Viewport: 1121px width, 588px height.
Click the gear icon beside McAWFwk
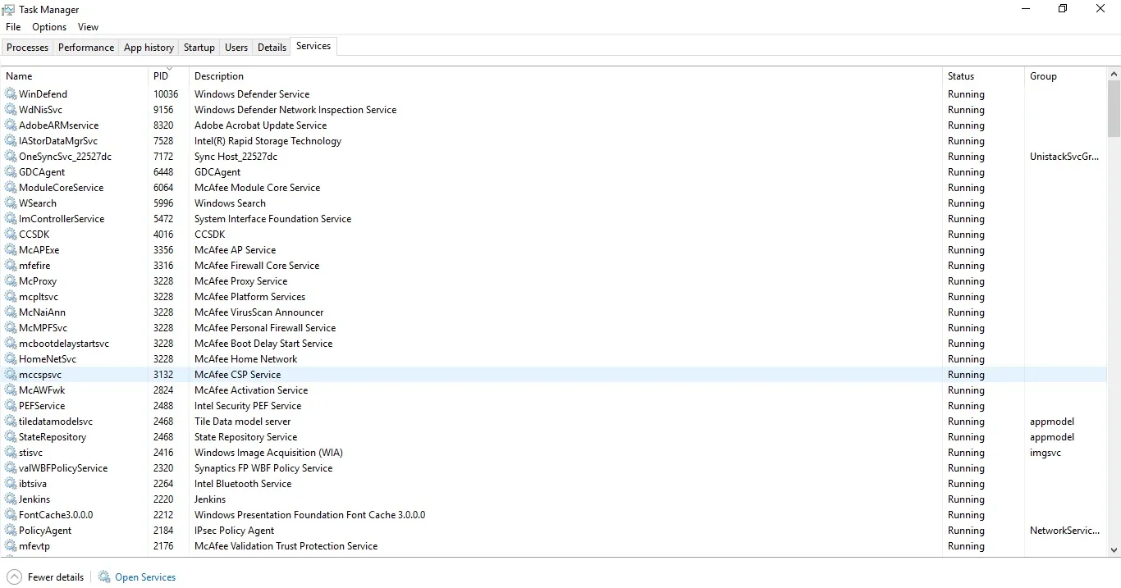(11, 390)
